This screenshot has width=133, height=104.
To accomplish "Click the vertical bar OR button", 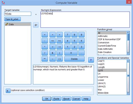I will coord(59,53).
